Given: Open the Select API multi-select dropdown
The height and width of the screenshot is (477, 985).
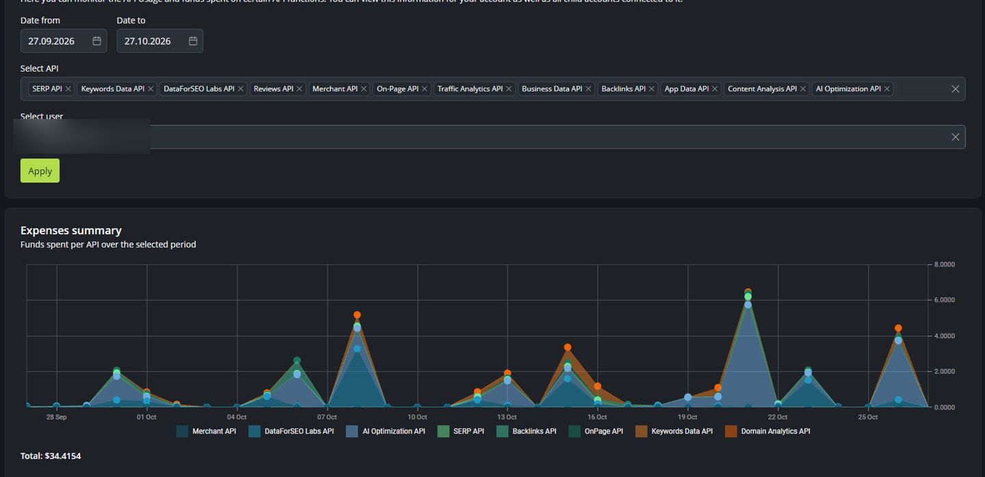Looking at the screenshot, I should coord(492,89).
